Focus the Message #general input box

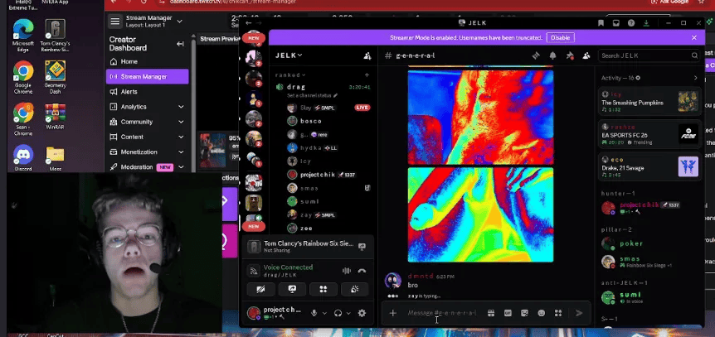442,313
